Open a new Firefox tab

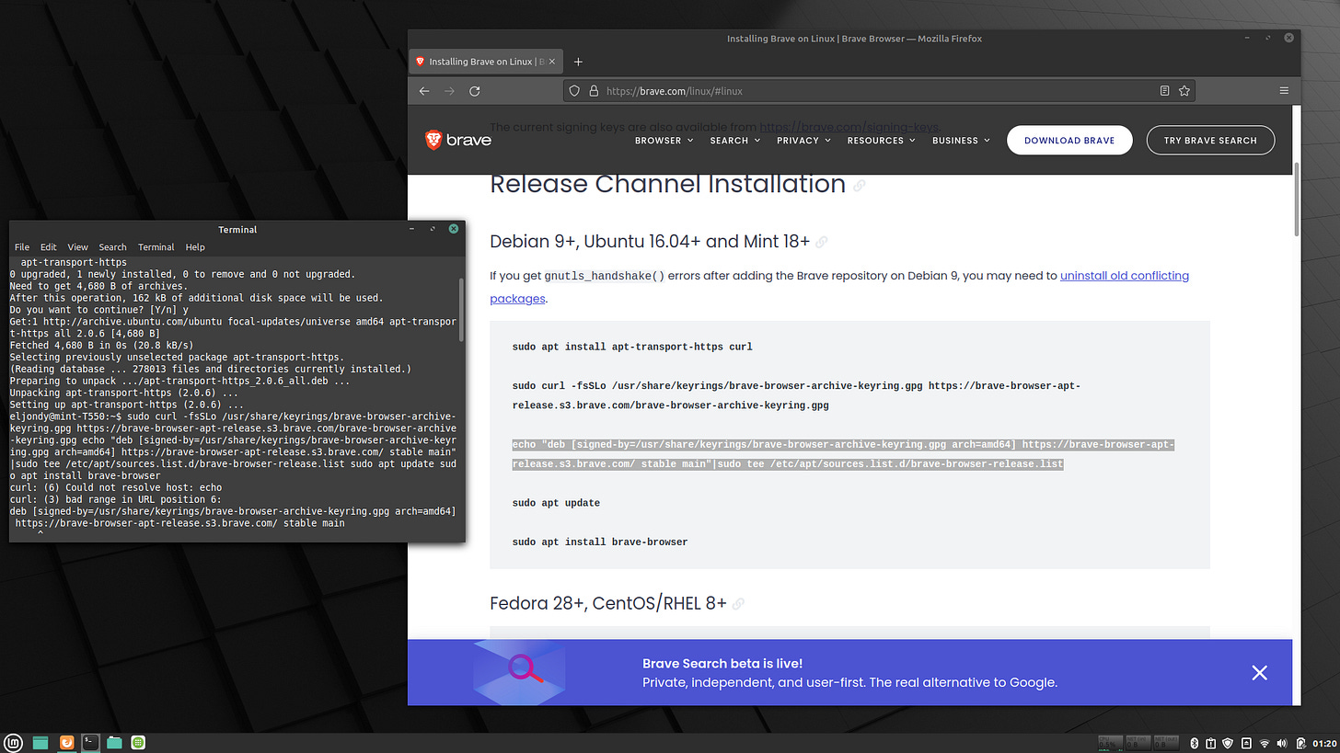pos(578,62)
